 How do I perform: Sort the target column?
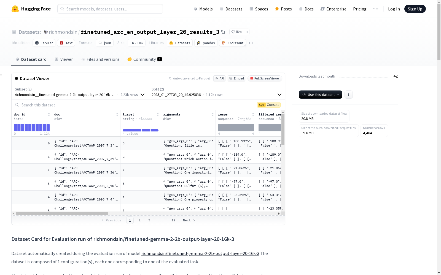158,114
